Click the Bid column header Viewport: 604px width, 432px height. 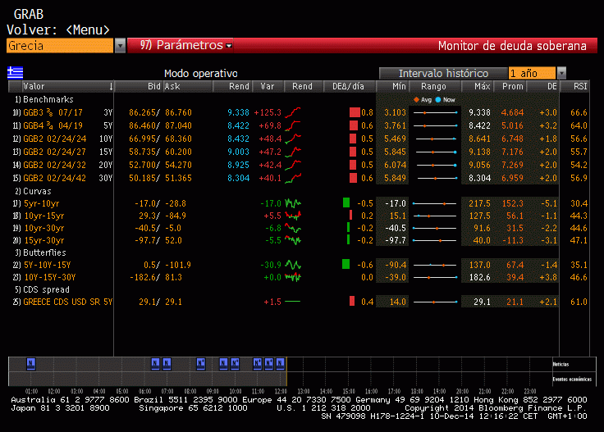(154, 87)
